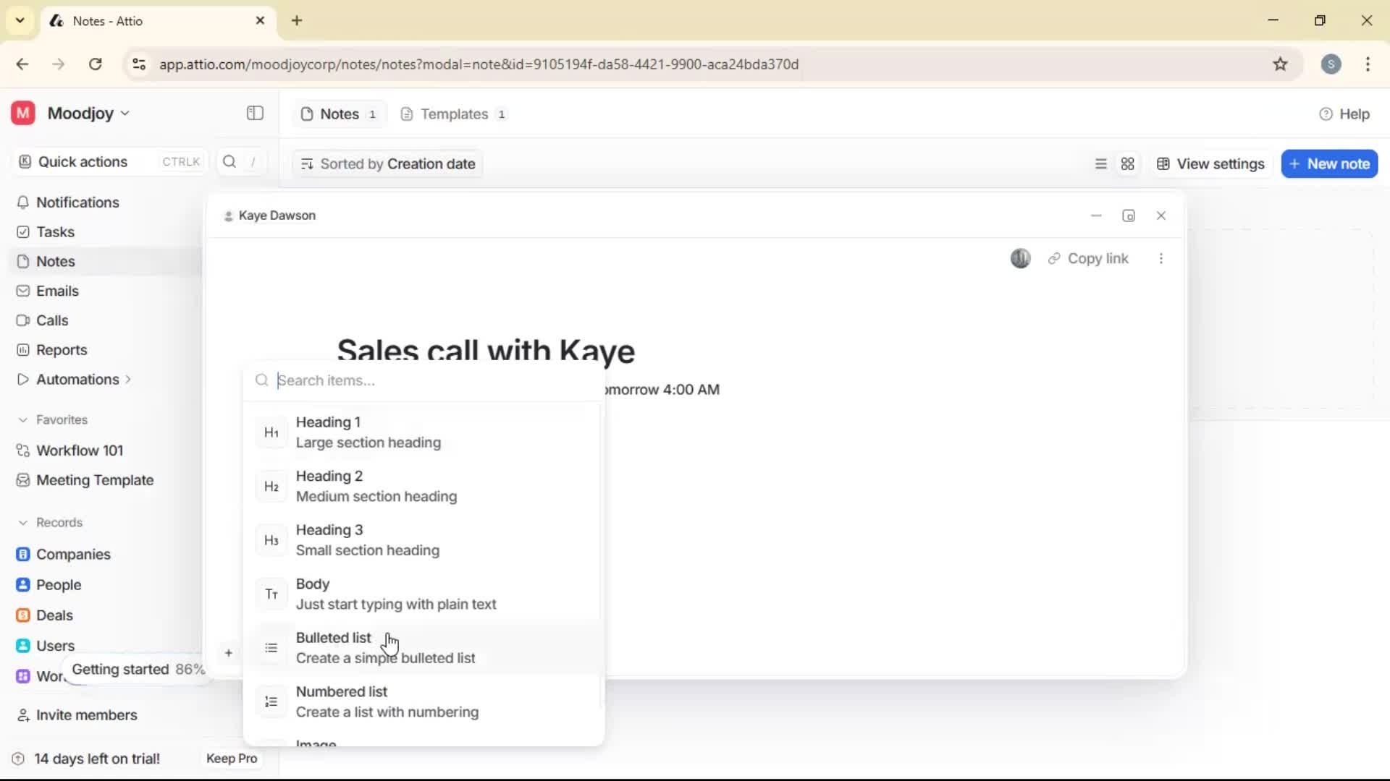The height and width of the screenshot is (781, 1390).
Task: Open the Deals record list
Action: 54,615
